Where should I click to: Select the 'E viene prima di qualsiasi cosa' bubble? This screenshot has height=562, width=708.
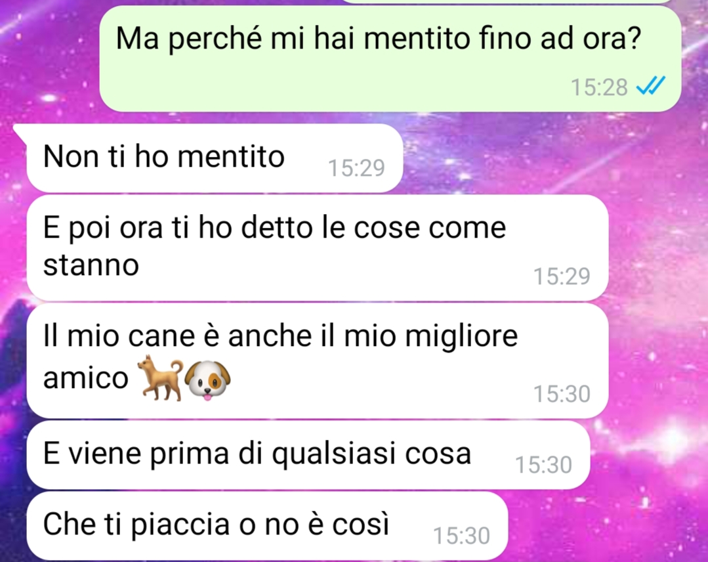click(308, 455)
